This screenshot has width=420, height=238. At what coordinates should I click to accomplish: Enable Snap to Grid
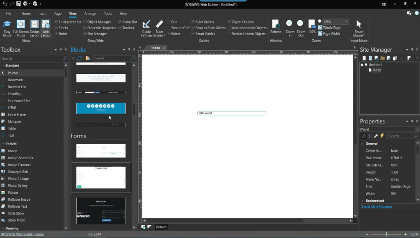click(169, 27)
